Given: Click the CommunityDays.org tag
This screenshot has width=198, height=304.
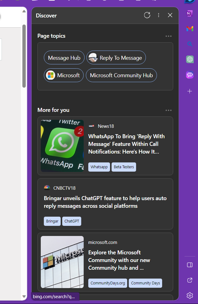Looking at the screenshot, I should tap(108, 283).
